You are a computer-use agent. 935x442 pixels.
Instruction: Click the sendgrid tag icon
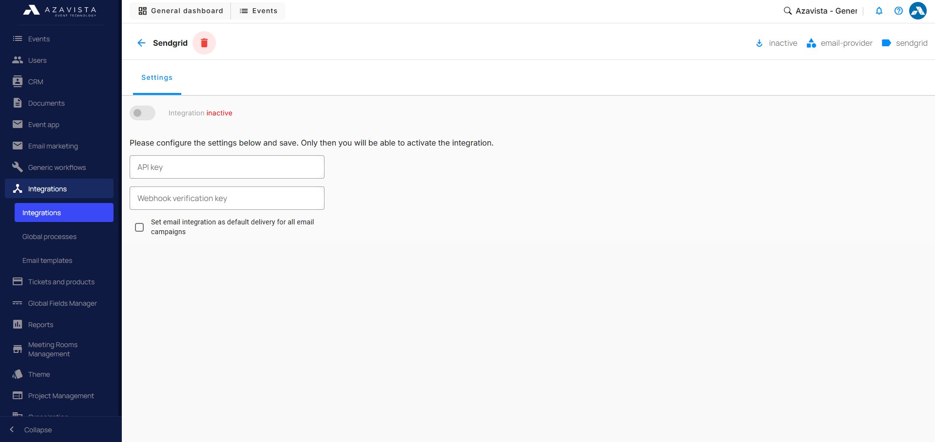tap(886, 43)
